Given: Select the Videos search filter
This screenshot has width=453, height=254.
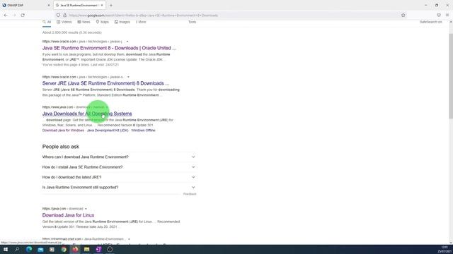Looking at the screenshot, I should click(x=64, y=22).
